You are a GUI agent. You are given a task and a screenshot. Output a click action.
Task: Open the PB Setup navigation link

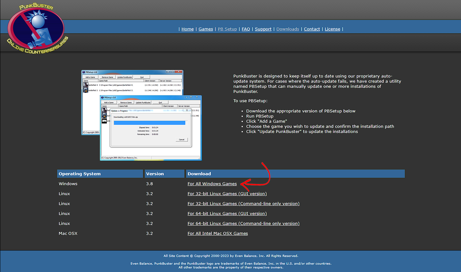[x=227, y=29]
